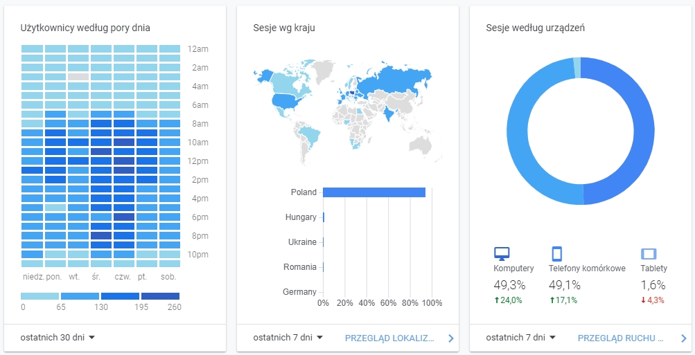Viewport: 695px width, 355px height.
Task: Click the 'niedz.' day label
Action: tap(34, 277)
